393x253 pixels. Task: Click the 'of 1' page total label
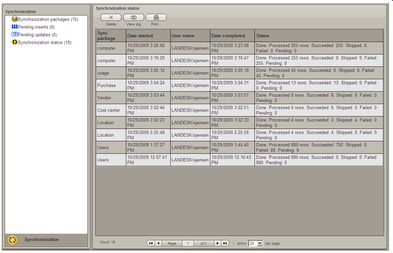[204, 243]
